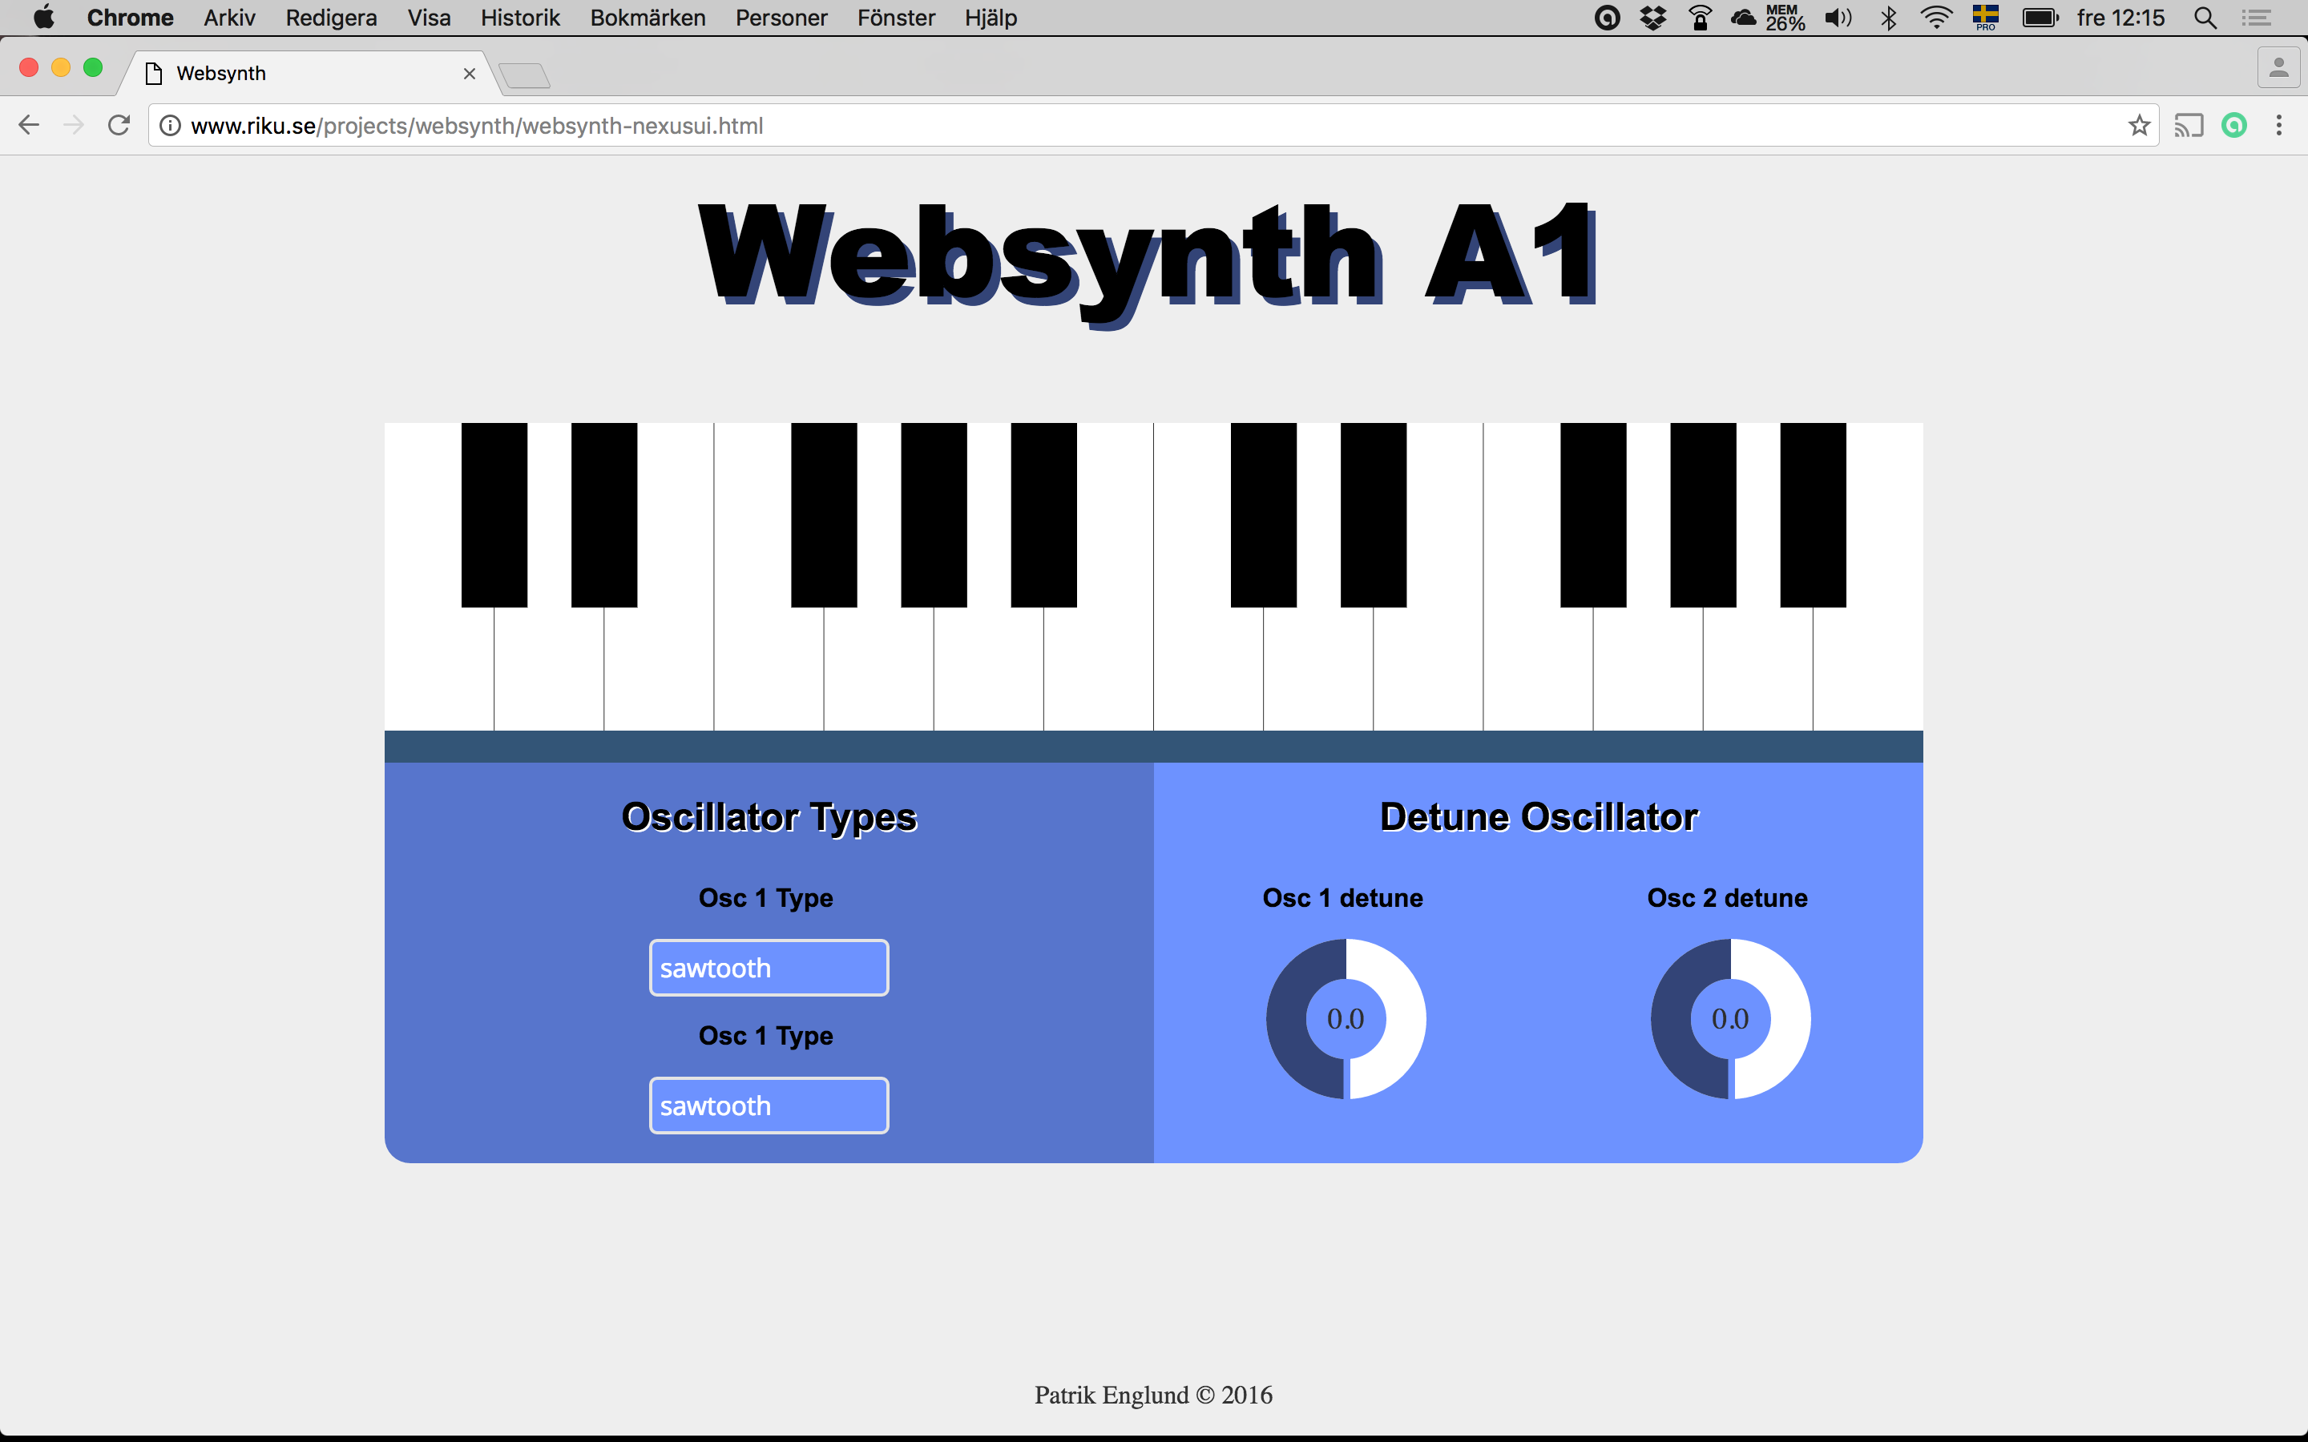Viewport: 2308px width, 1442px height.
Task: Open the Chrome application menu
Action: pyautogui.click(x=130, y=17)
